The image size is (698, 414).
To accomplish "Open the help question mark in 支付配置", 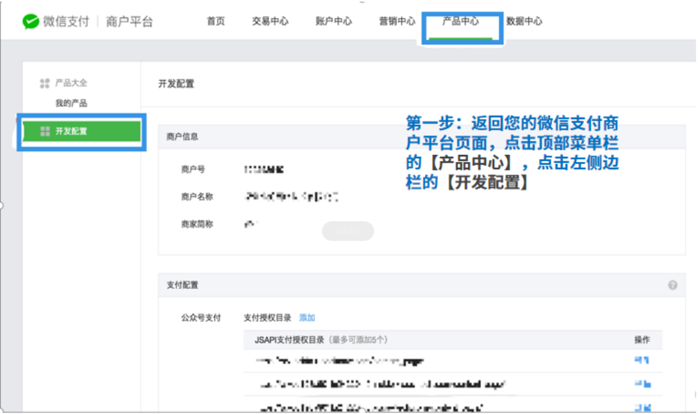I will pyautogui.click(x=673, y=285).
